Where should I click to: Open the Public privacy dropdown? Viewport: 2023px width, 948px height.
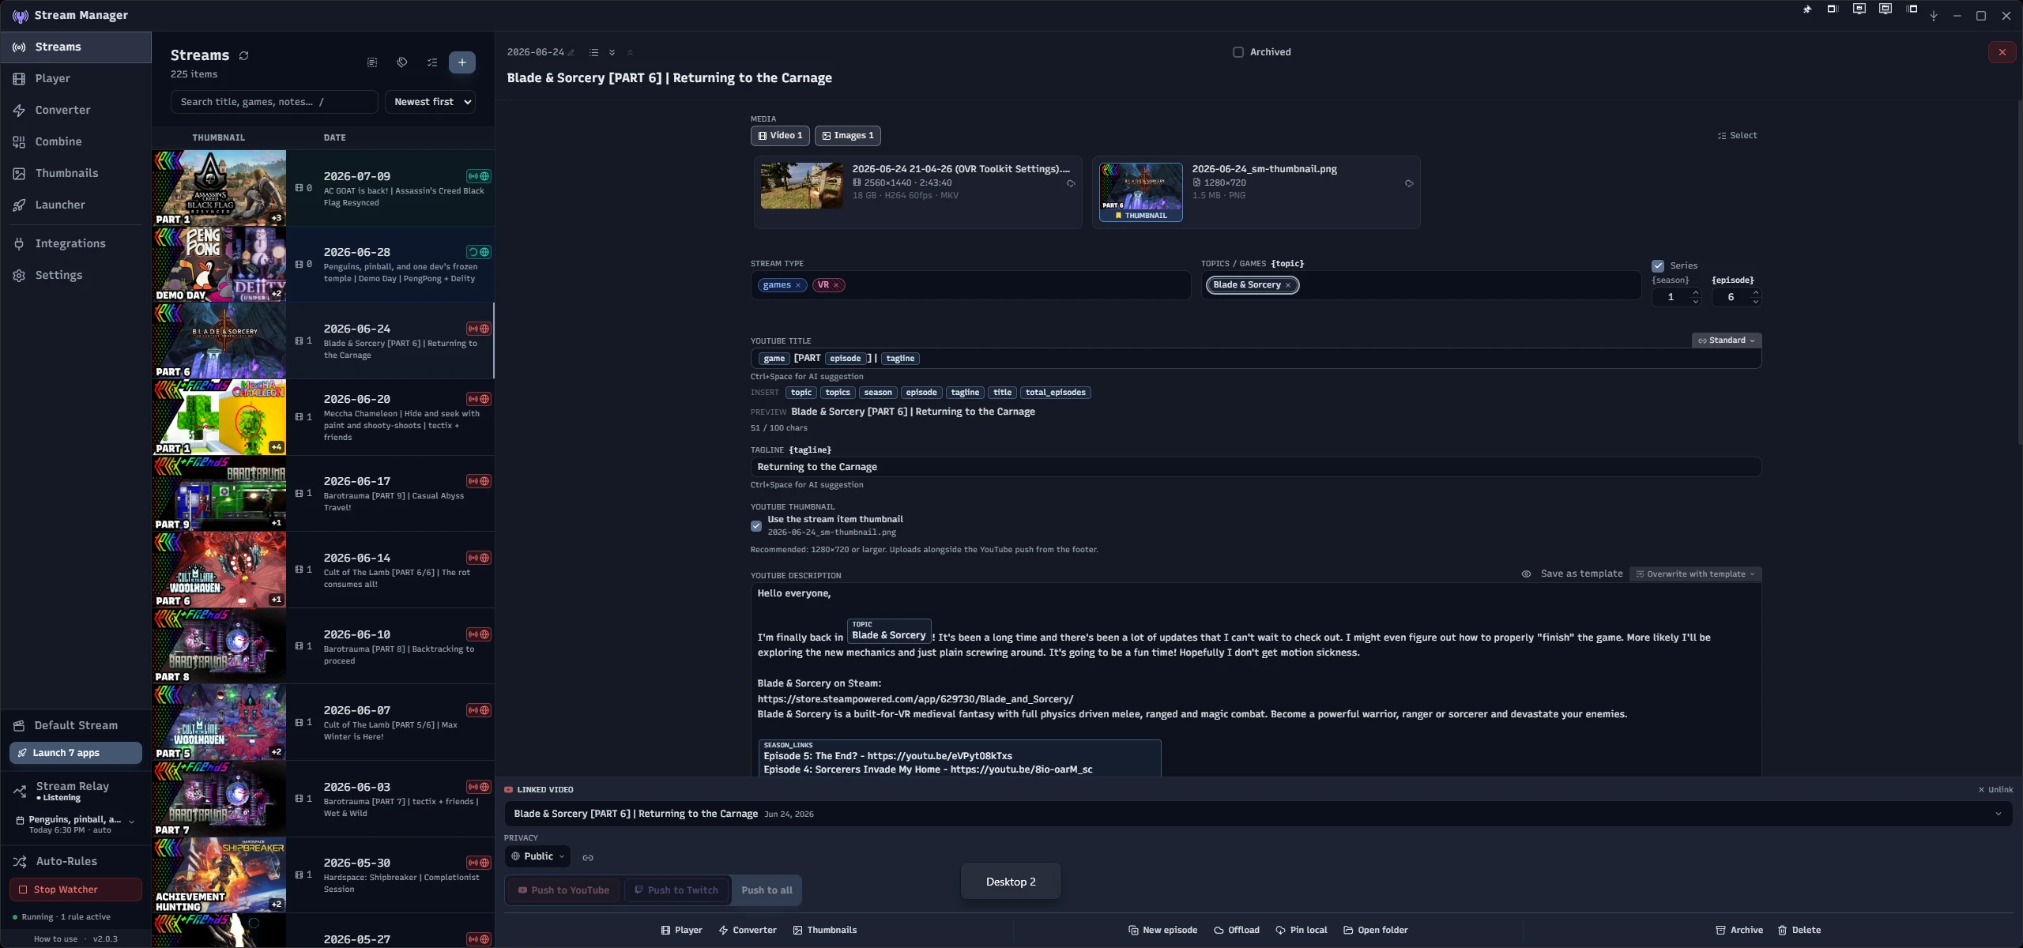pyautogui.click(x=537, y=856)
